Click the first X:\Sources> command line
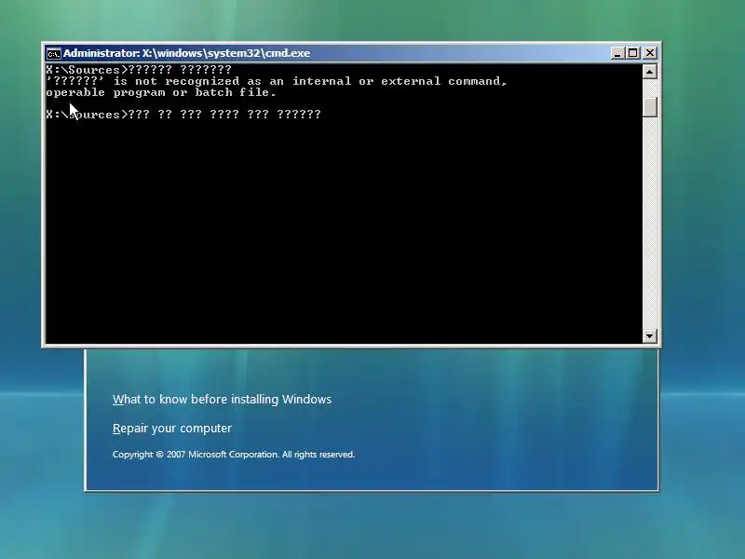Viewport: 745px width, 559px height. [139, 70]
